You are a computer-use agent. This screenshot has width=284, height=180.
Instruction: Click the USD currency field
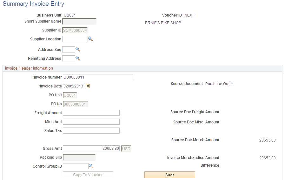126,149
